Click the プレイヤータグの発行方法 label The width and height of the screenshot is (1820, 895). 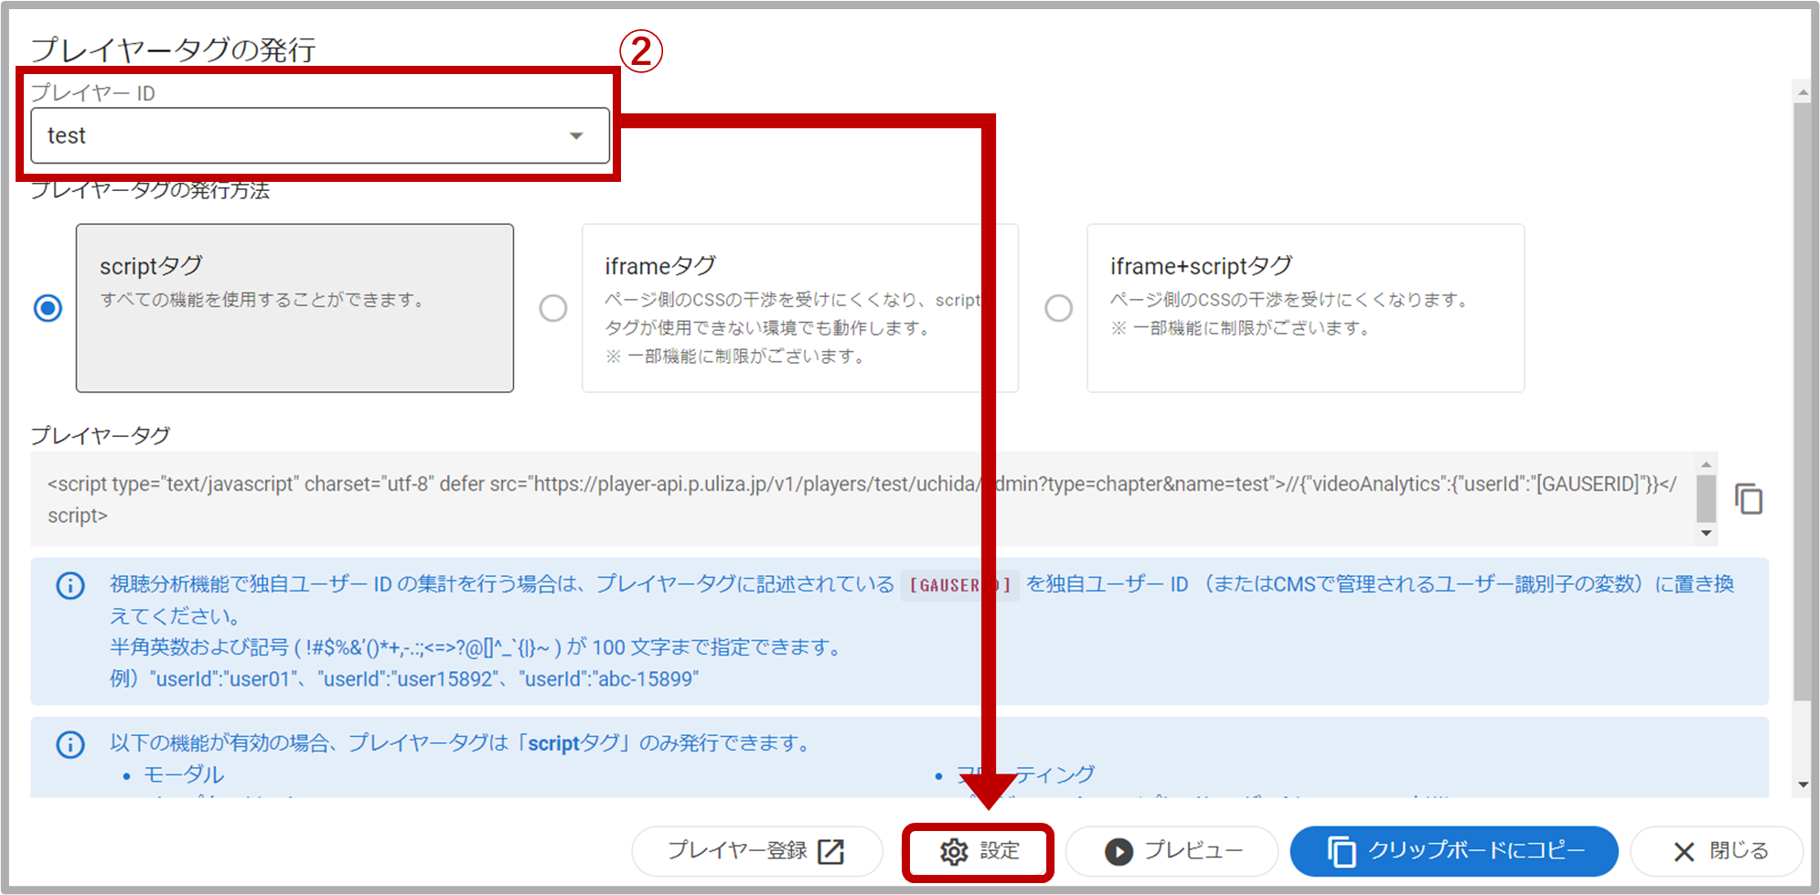pyautogui.click(x=150, y=189)
